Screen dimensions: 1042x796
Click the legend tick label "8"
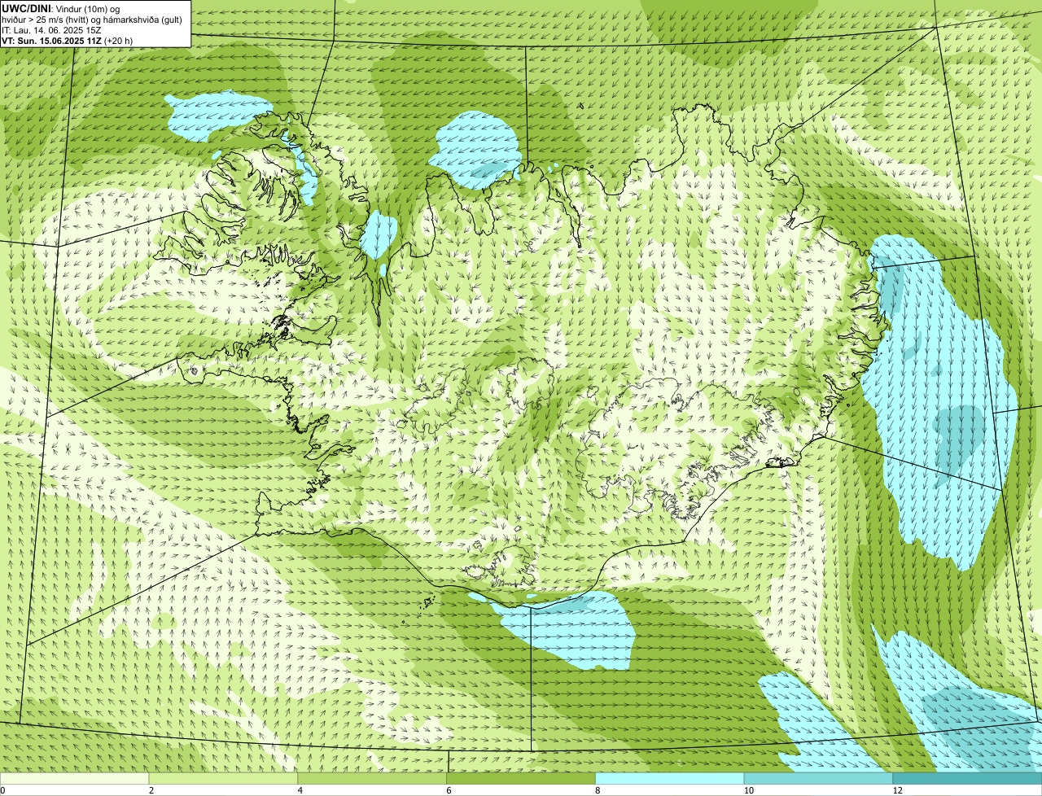coord(598,790)
